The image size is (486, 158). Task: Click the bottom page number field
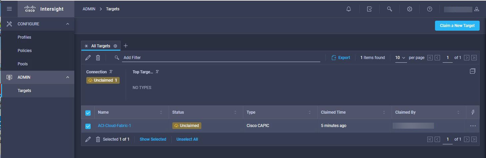click(x=448, y=139)
